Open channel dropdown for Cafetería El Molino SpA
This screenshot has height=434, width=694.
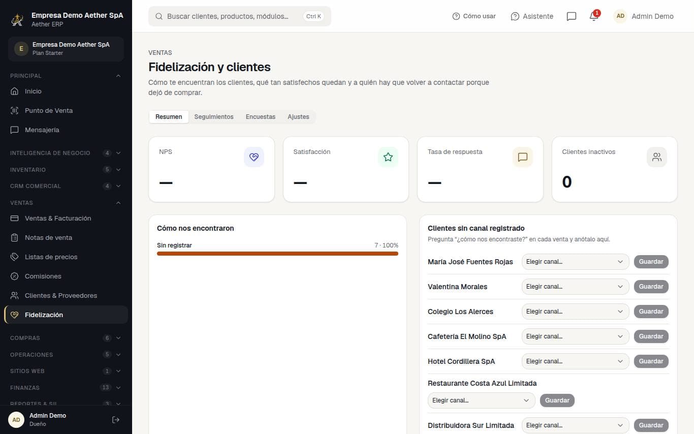point(575,336)
